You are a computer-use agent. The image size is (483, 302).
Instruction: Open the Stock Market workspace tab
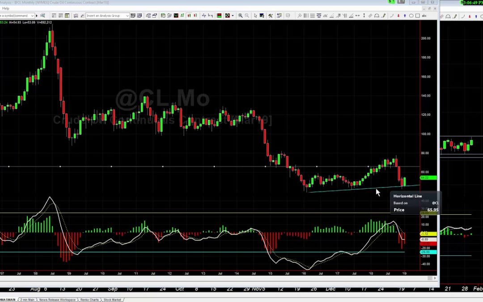(x=112, y=300)
